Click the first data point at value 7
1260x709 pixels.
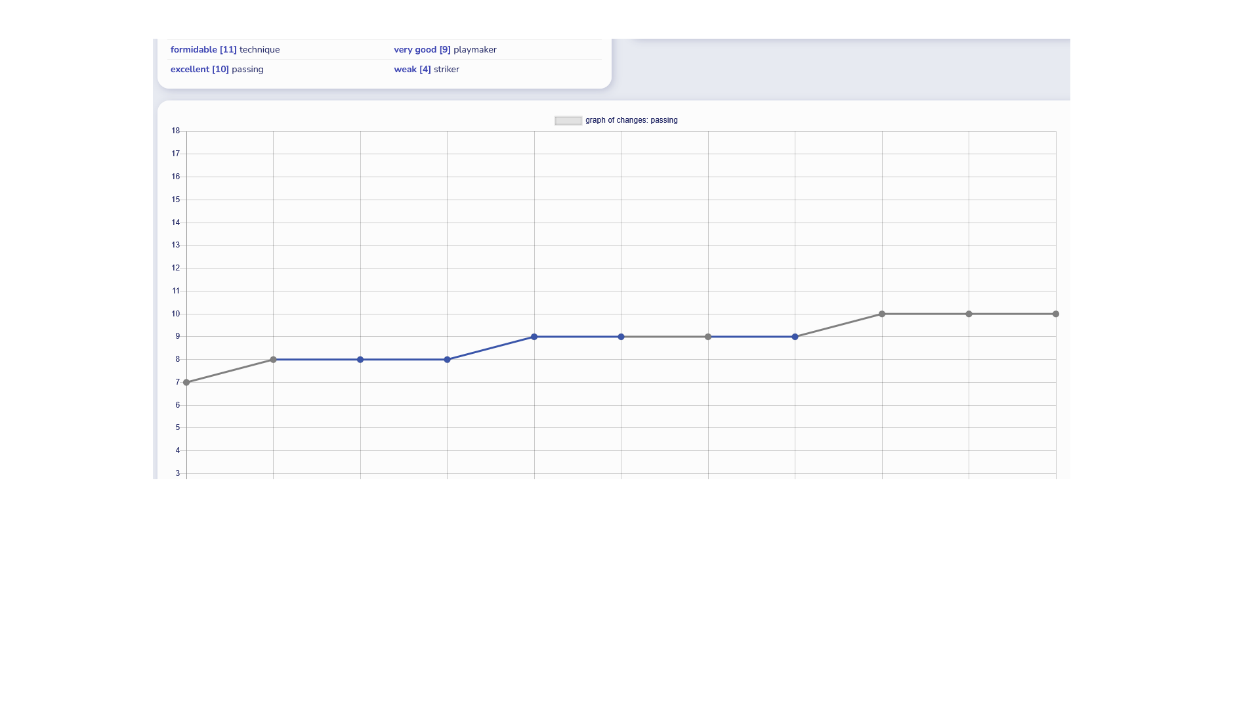(x=186, y=382)
